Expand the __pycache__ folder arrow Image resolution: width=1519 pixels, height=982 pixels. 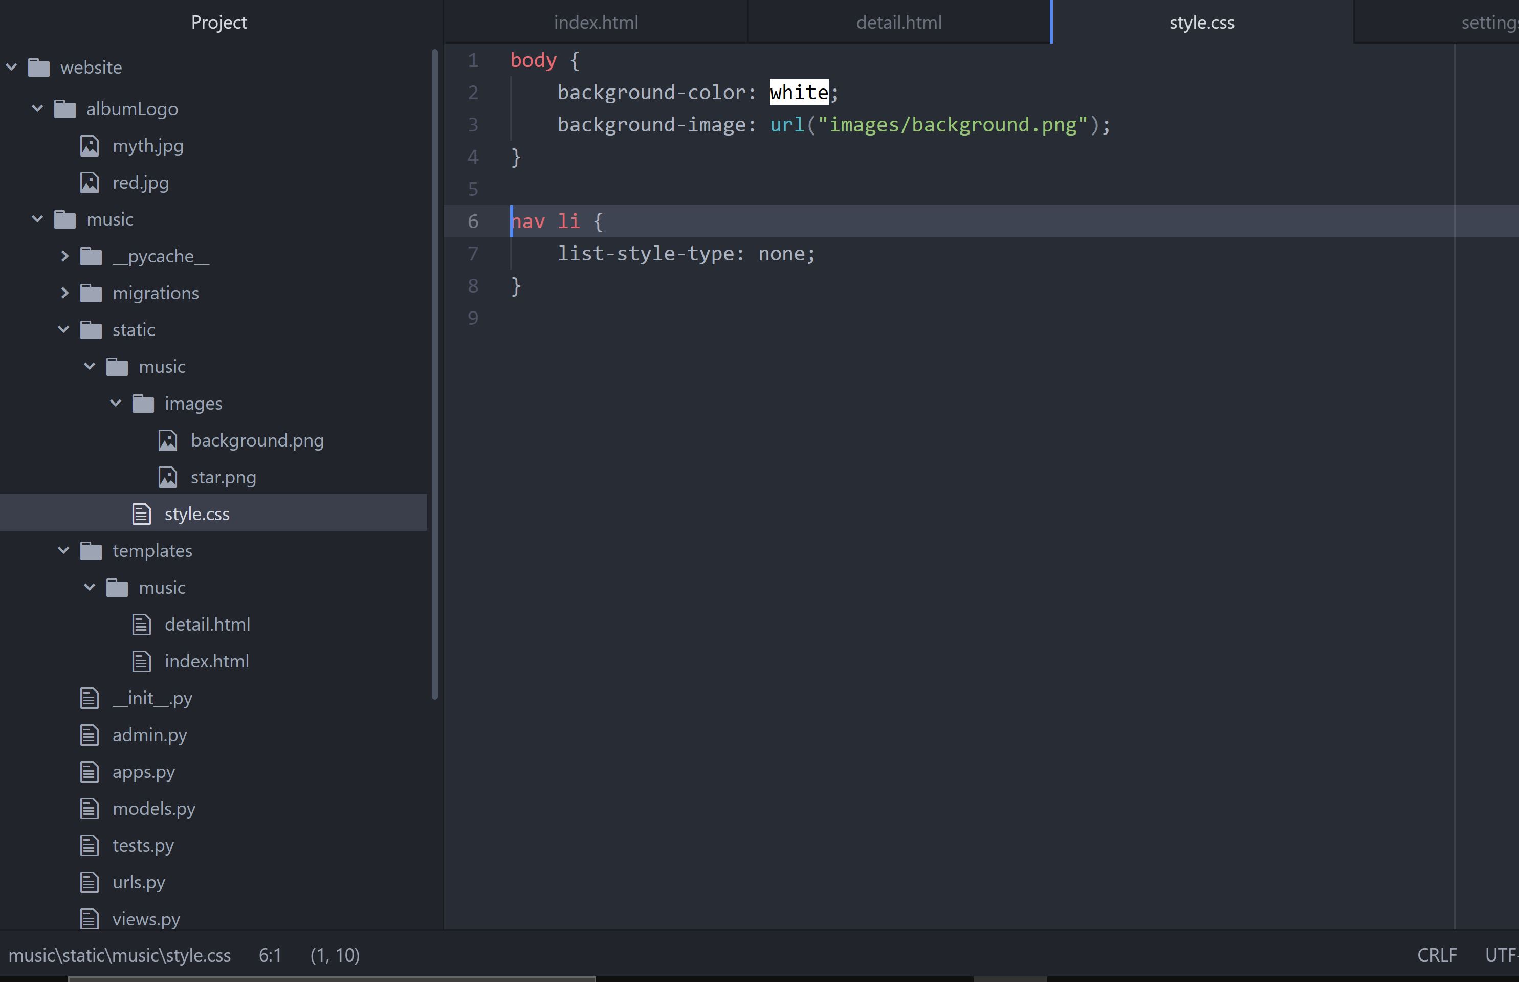point(64,256)
